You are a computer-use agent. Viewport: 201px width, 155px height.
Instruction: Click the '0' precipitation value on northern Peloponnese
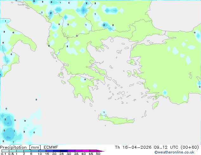(85, 79)
